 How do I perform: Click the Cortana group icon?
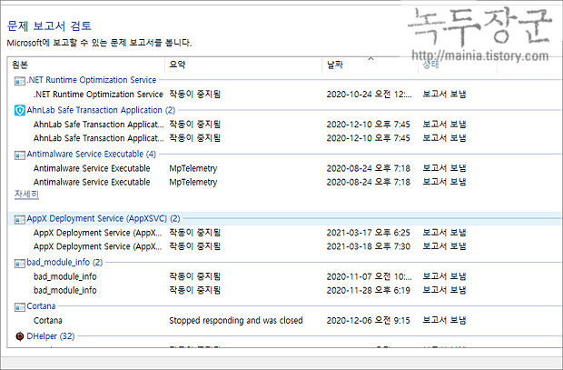click(x=19, y=307)
